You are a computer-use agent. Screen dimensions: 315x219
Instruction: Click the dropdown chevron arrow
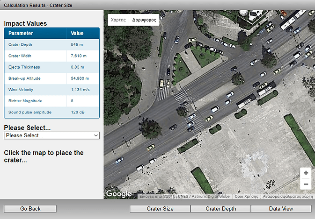pos(96,135)
